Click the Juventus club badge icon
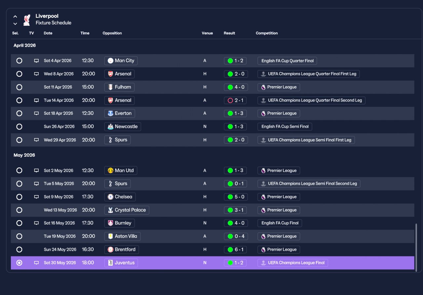The image size is (423, 295). pos(110,263)
